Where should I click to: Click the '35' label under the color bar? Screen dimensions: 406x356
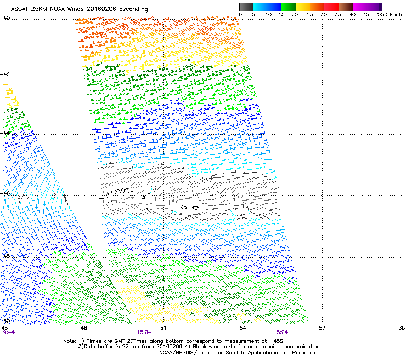pyautogui.click(x=338, y=15)
